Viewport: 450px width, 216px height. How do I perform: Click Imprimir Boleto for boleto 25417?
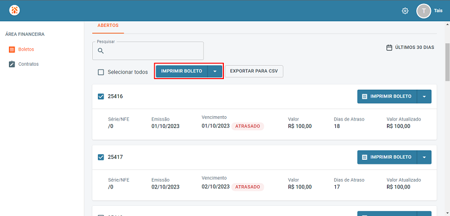click(387, 157)
